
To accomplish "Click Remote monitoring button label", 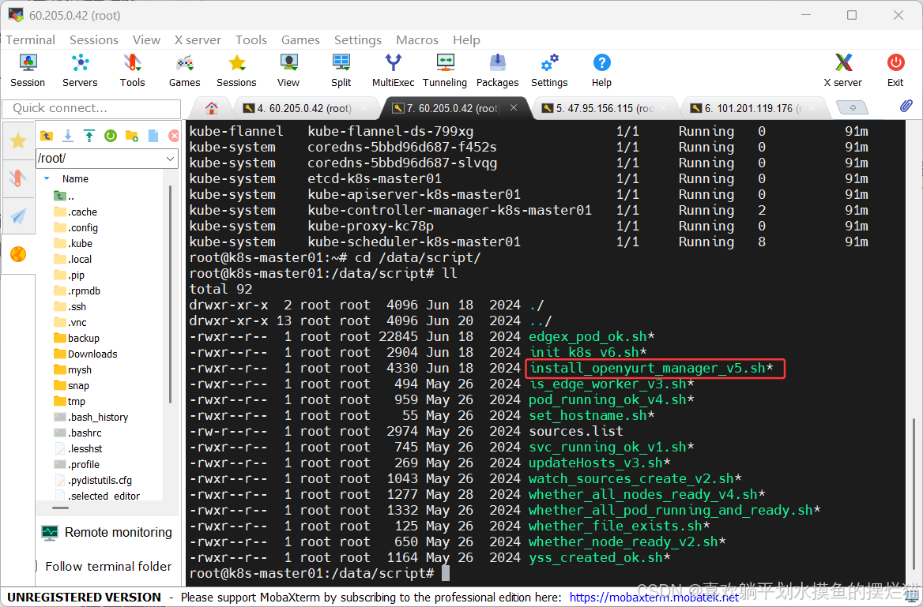I will 119,532.
